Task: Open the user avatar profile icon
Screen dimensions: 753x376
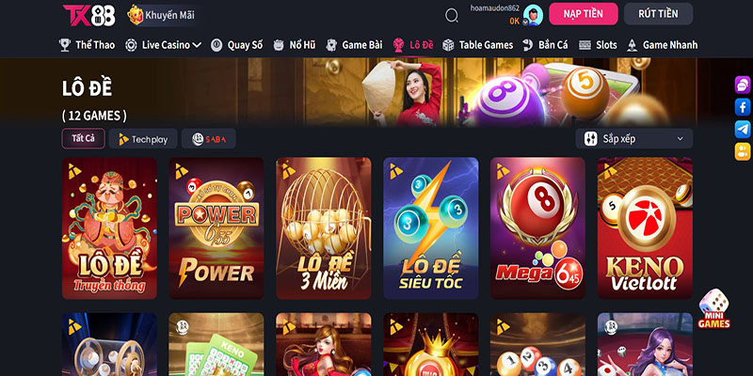Action: pos(533,14)
